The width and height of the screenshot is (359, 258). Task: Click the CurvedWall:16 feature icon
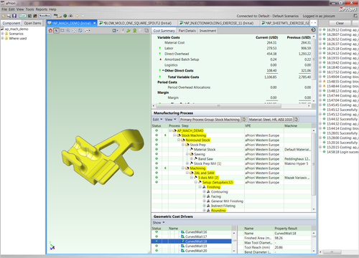coord(182,232)
